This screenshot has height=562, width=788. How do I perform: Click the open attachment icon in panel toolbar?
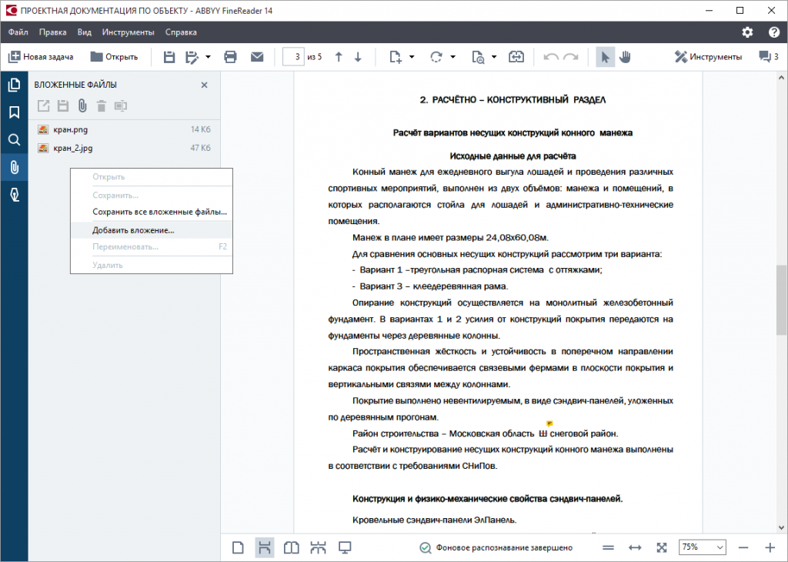44,105
